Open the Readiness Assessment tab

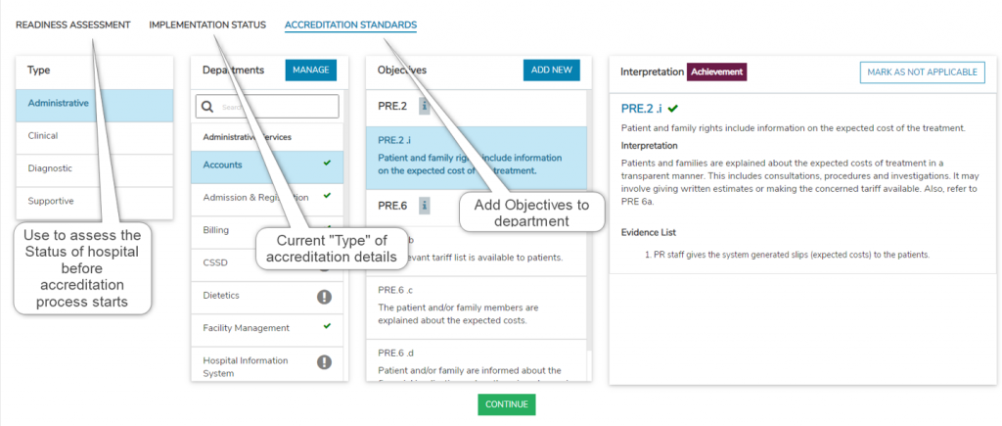click(x=72, y=24)
